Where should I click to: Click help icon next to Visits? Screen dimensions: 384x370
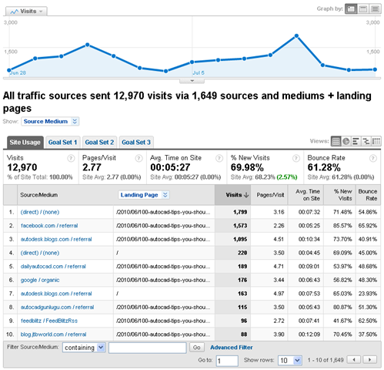[x=71, y=158]
